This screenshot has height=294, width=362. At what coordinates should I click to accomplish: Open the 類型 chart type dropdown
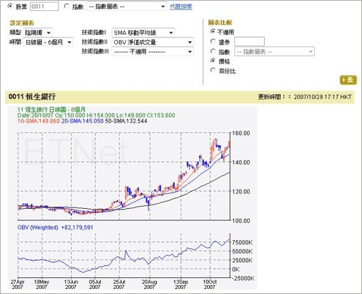(38, 32)
